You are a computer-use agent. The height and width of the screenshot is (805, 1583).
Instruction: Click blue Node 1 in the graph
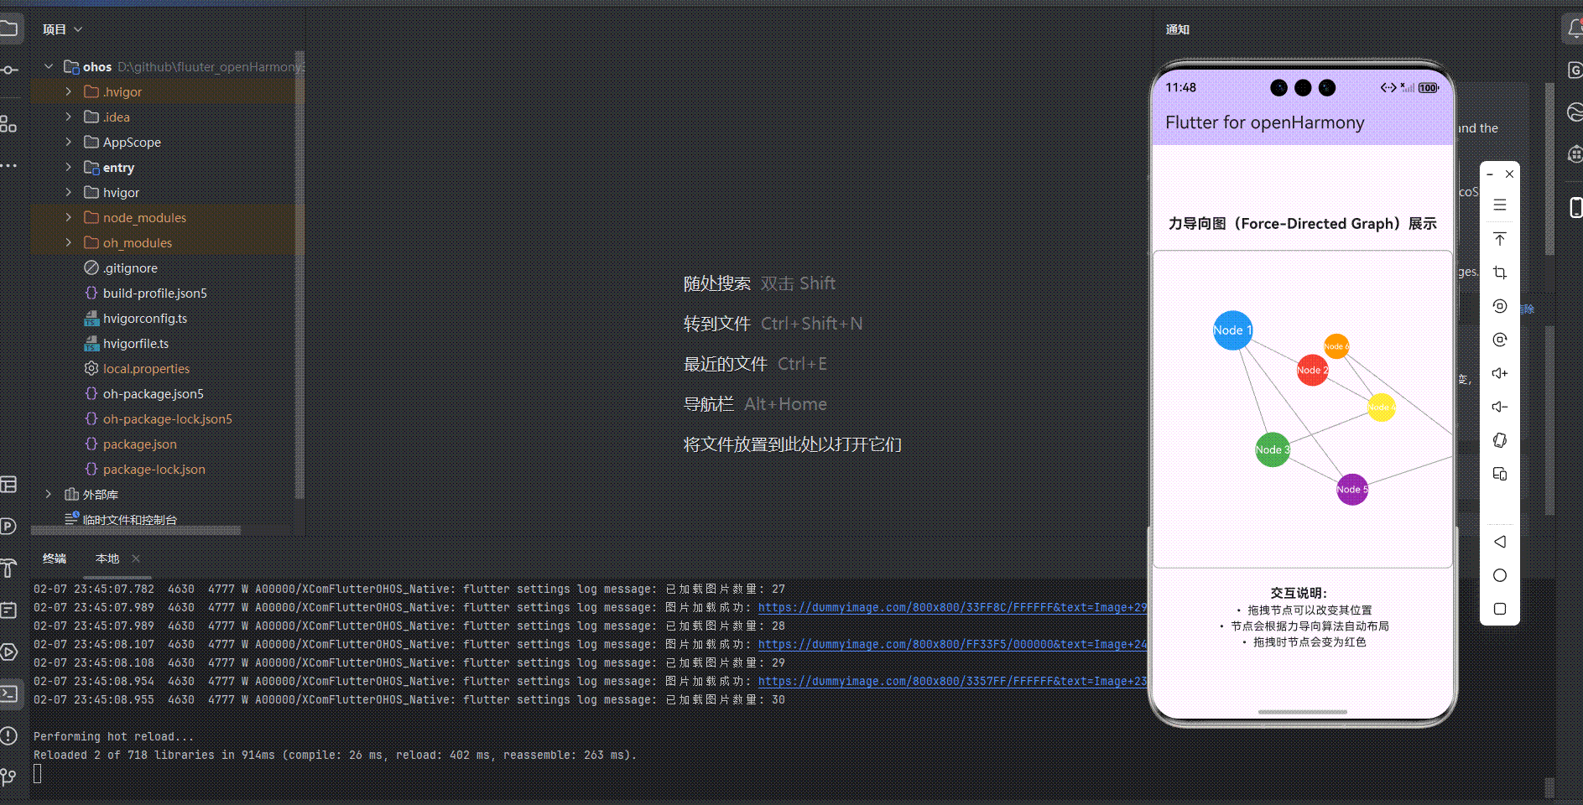coord(1232,330)
